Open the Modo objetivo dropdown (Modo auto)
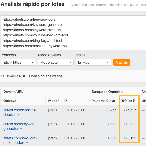The width and height of the screenshot is (146, 146). tap(56, 62)
